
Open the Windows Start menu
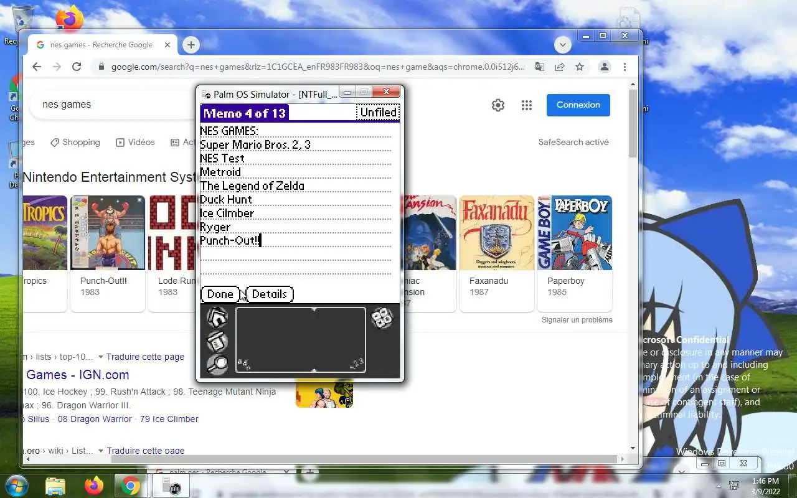click(x=16, y=486)
